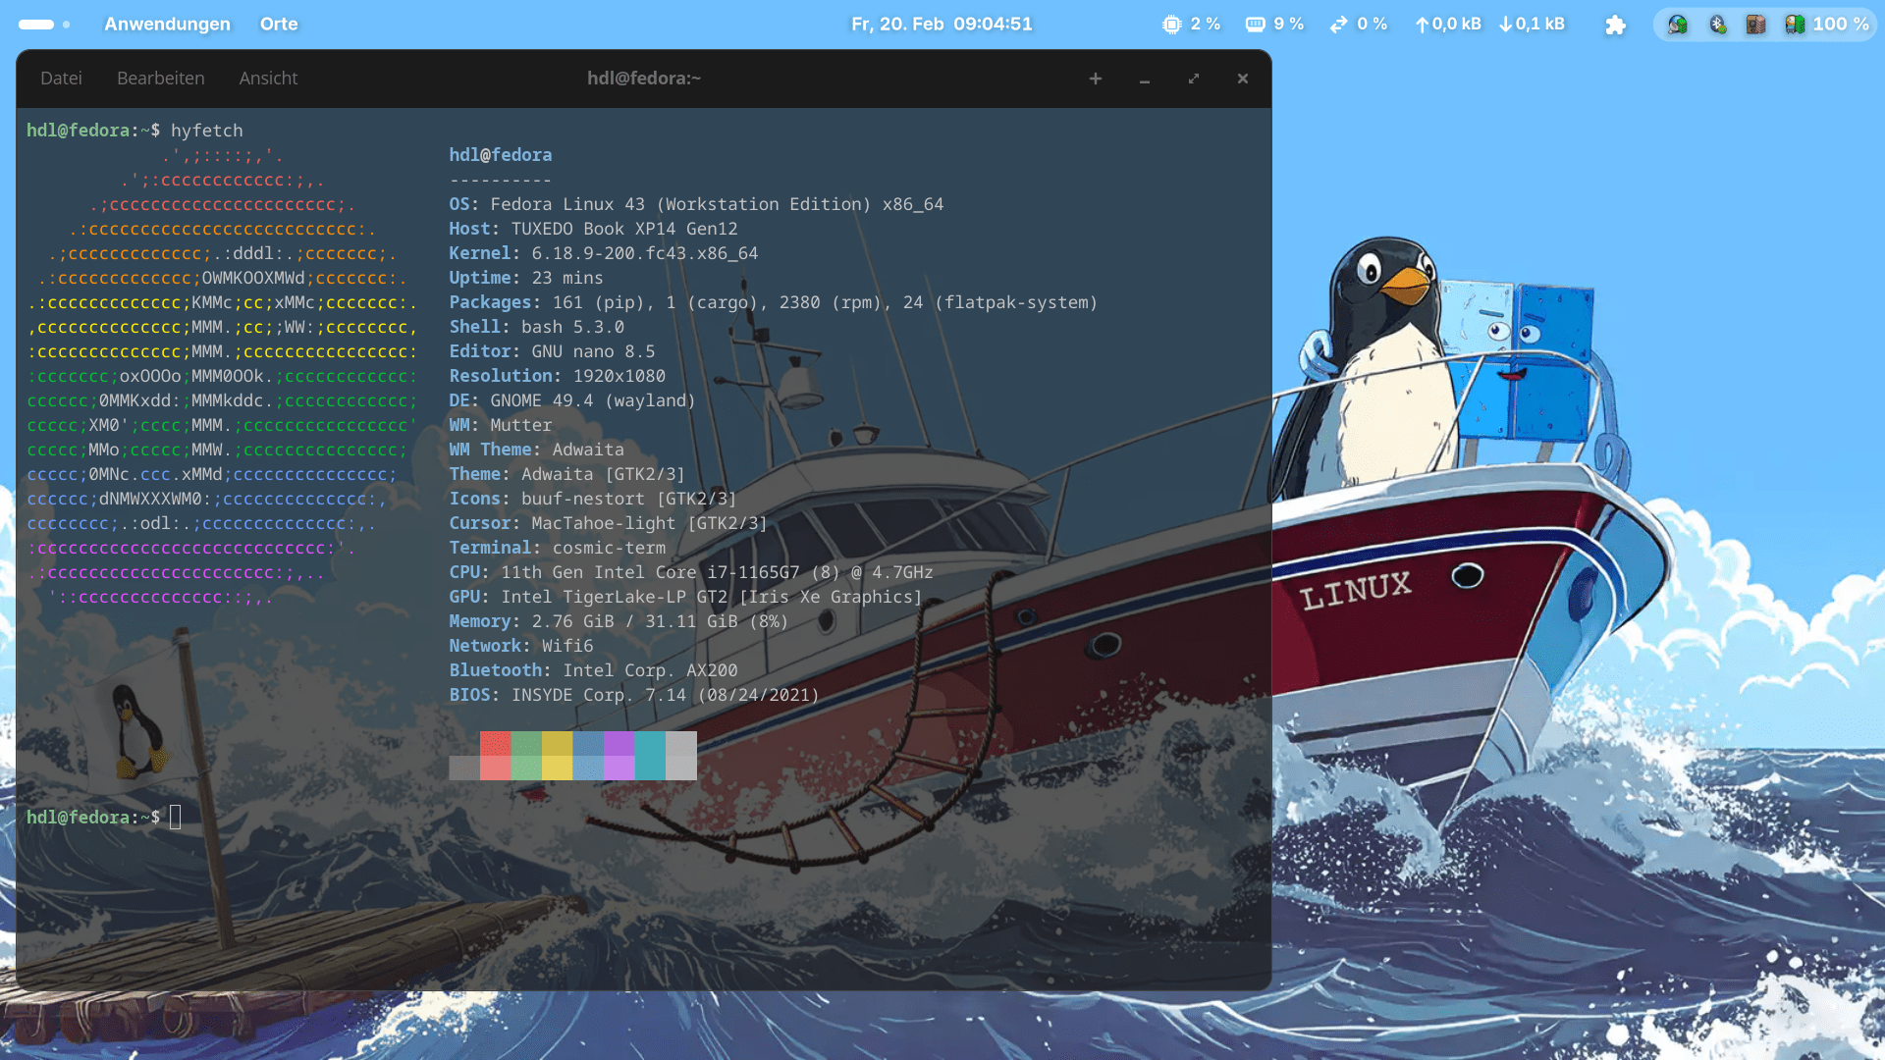Click the CPU usage indicator icon
The image size is (1885, 1060).
(x=1171, y=25)
